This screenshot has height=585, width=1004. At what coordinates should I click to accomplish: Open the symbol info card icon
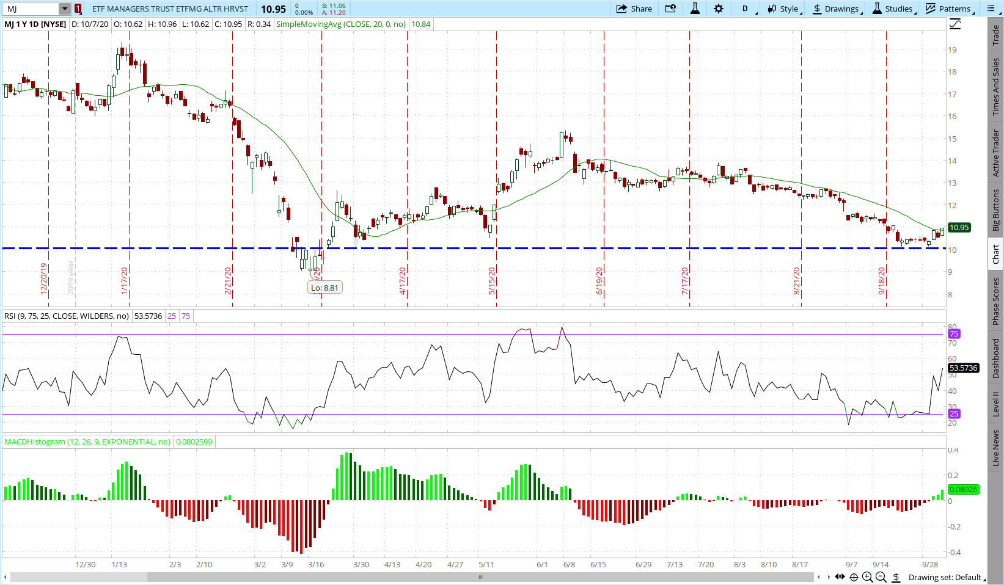point(670,9)
